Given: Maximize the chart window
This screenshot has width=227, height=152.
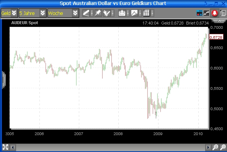Looking at the screenshot, I should click(x=216, y=4).
